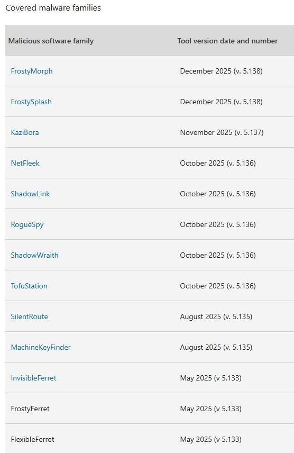Open the FrostySplash link
This screenshot has width=294, height=453.
(x=31, y=102)
